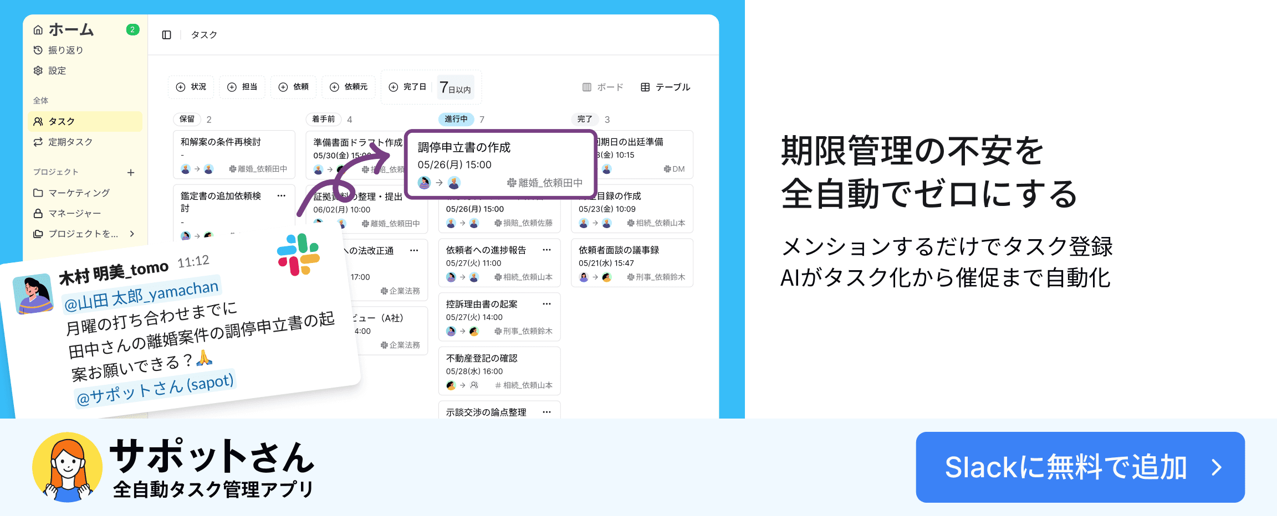
Task: Add 状況 status filter
Action: click(191, 87)
